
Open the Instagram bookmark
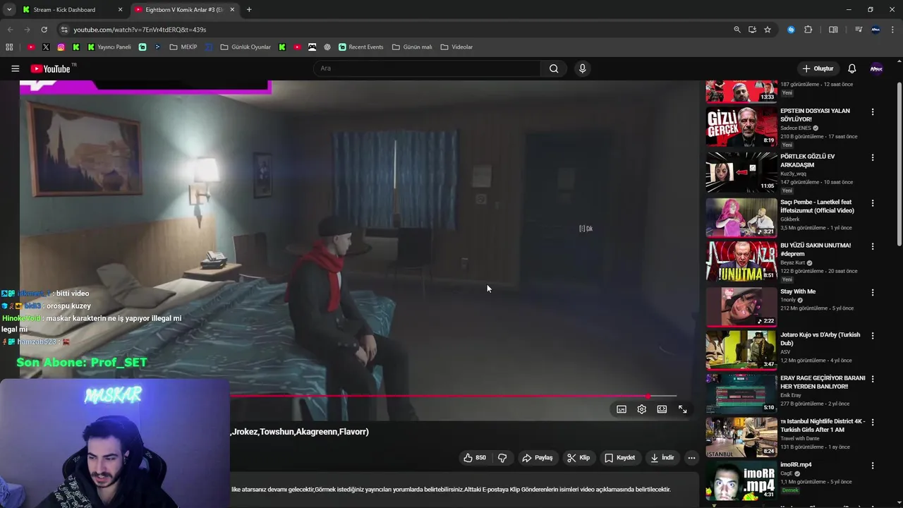tap(61, 47)
